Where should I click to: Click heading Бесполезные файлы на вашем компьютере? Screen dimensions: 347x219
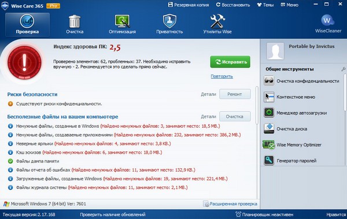click(x=62, y=117)
